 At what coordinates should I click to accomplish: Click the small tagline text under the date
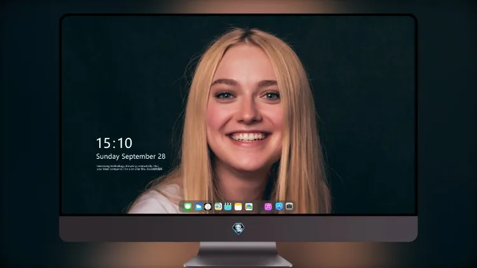[x=129, y=168]
